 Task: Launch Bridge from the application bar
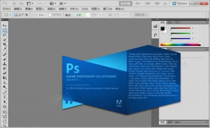[x=14, y=3]
